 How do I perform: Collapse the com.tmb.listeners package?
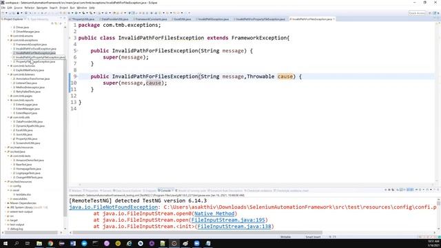[x=8, y=74]
